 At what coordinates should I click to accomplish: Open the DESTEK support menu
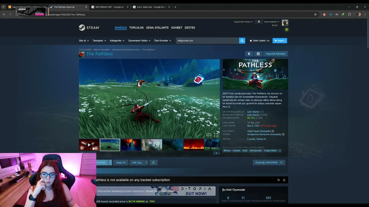coord(190,28)
